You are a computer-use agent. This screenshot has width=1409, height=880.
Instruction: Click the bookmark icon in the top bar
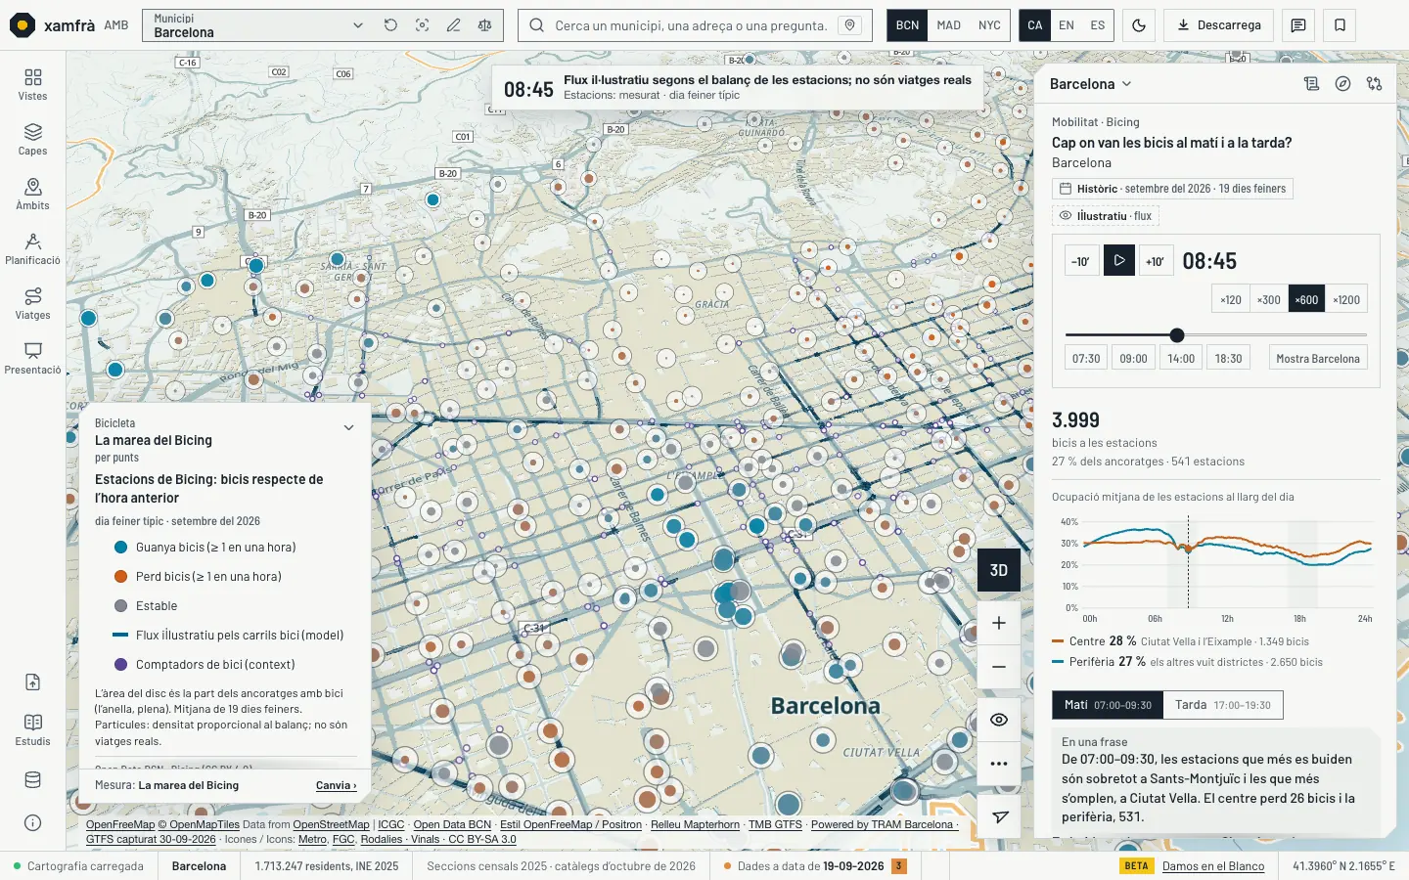click(1340, 25)
